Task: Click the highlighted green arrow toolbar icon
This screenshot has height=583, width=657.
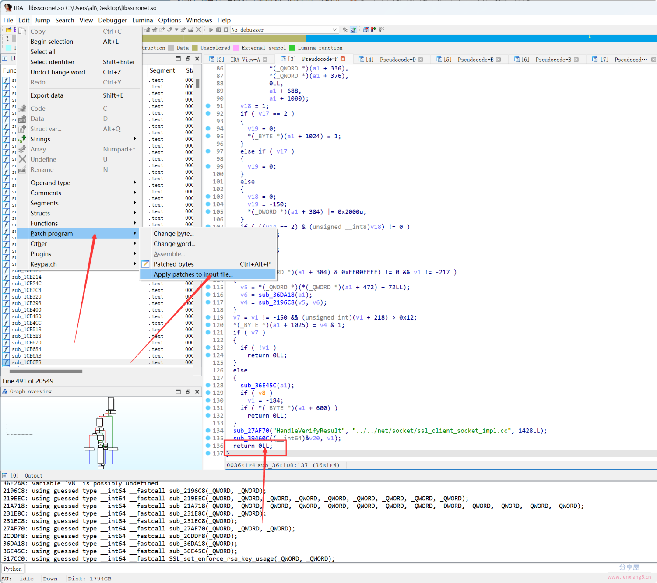Action: (354, 30)
